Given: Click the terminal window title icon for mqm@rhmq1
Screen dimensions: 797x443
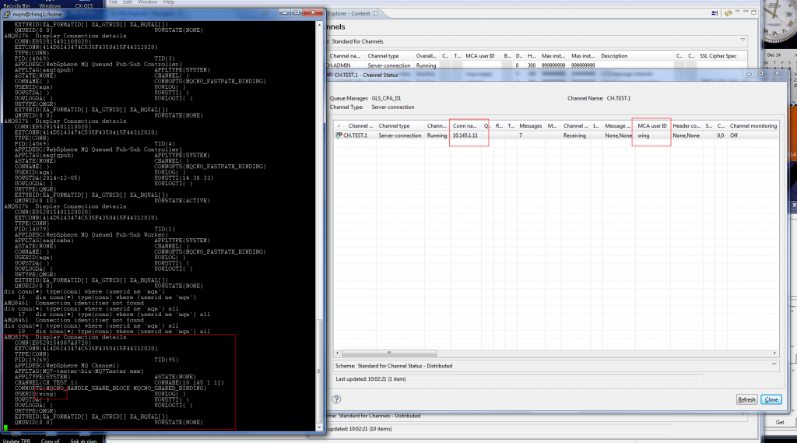Looking at the screenshot, I should click(7, 14).
